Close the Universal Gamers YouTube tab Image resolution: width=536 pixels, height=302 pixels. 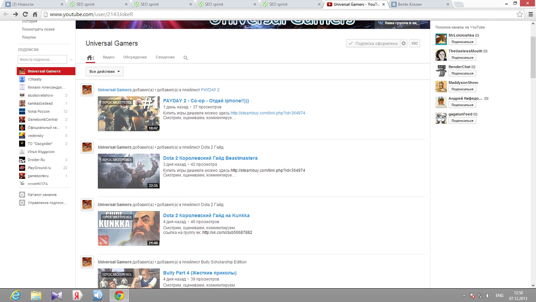click(384, 4)
